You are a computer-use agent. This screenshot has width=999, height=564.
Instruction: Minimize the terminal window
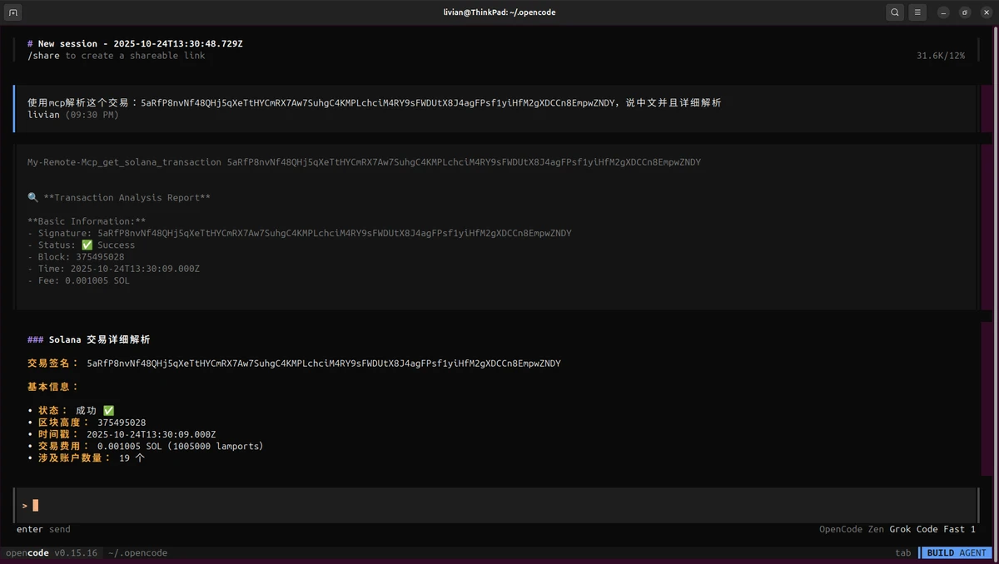pos(943,12)
